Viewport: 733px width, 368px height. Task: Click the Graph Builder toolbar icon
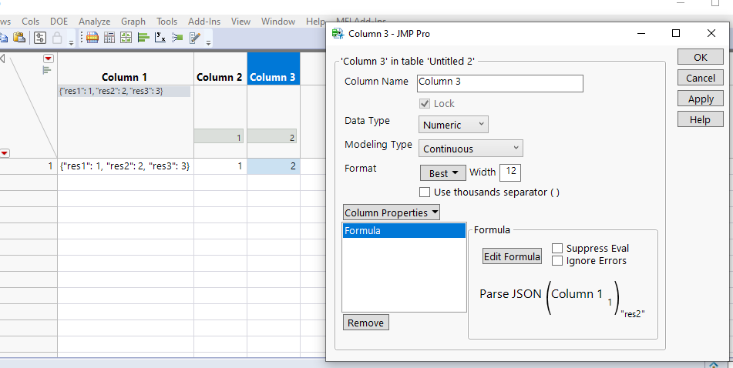(126, 37)
